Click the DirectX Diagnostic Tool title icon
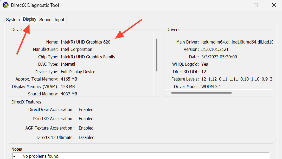Screen dimensions: 282x159 point(5,5)
